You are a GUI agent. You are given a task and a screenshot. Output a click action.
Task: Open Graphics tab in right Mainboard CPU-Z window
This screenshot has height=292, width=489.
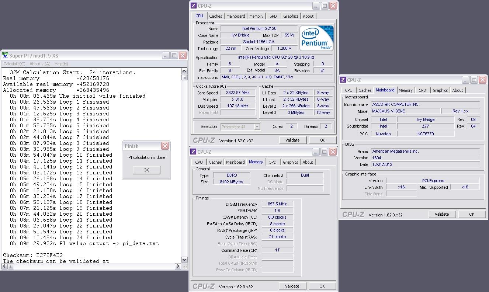coord(440,90)
